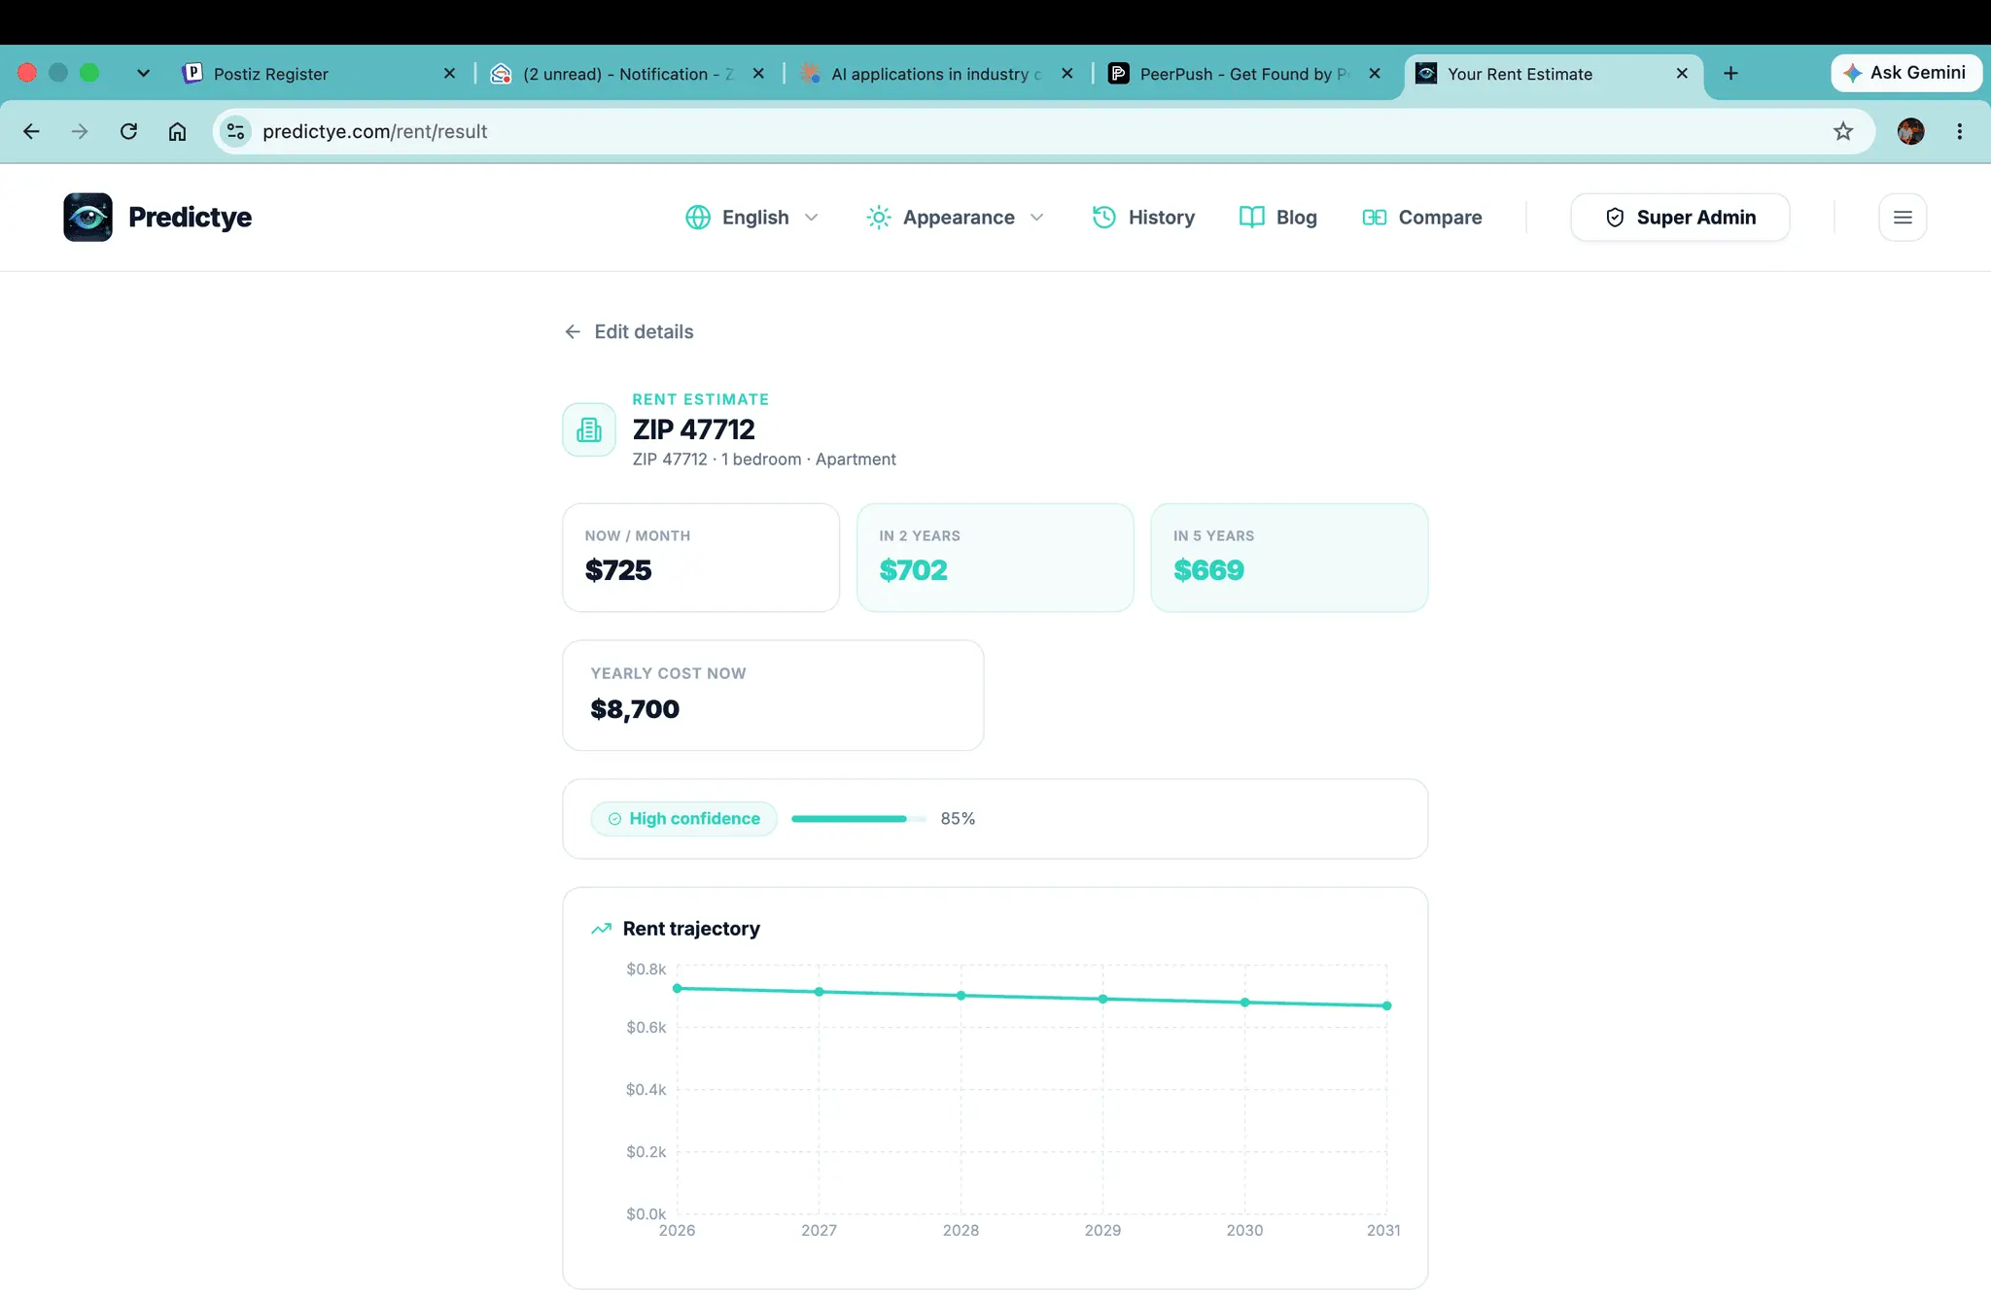The image size is (1991, 1294).
Task: Switch to the Postiz Register tab
Action: coord(321,74)
